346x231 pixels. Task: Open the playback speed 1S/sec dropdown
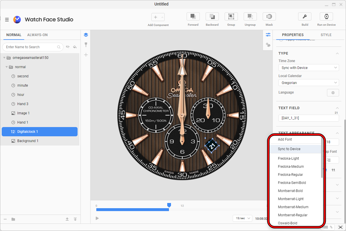242,218
